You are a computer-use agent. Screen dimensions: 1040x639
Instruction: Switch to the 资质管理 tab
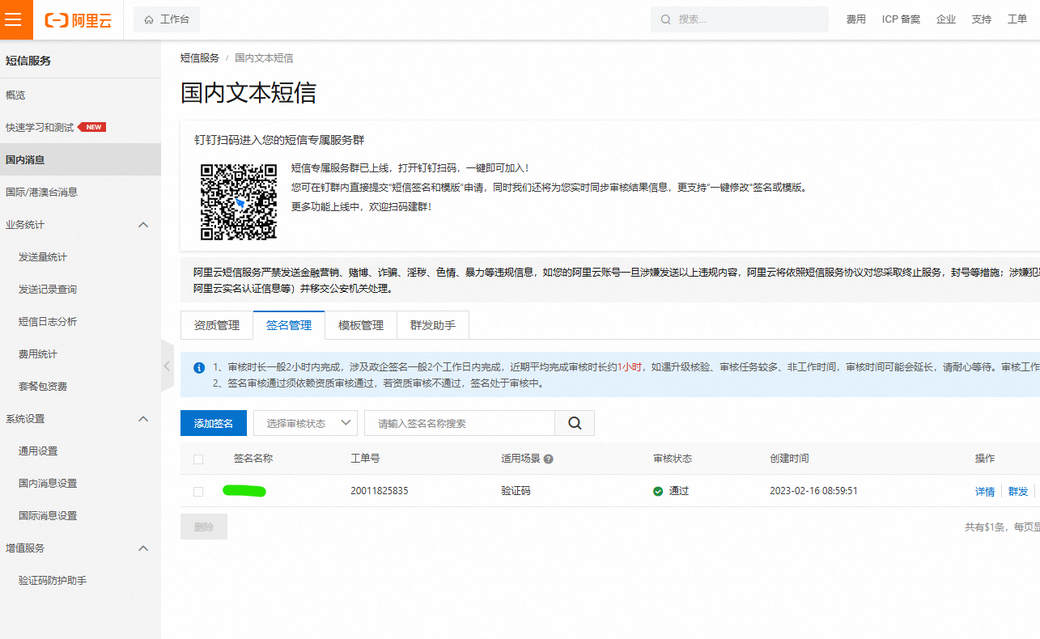(217, 325)
